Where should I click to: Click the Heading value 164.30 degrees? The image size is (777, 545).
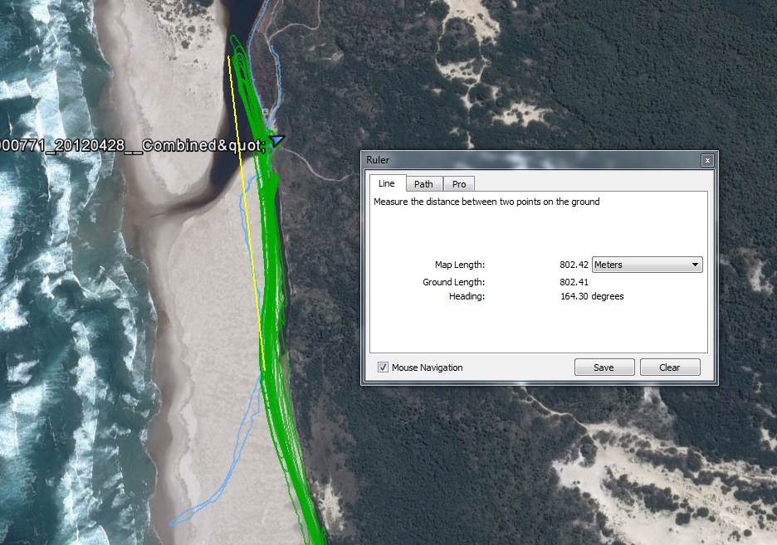(x=592, y=296)
